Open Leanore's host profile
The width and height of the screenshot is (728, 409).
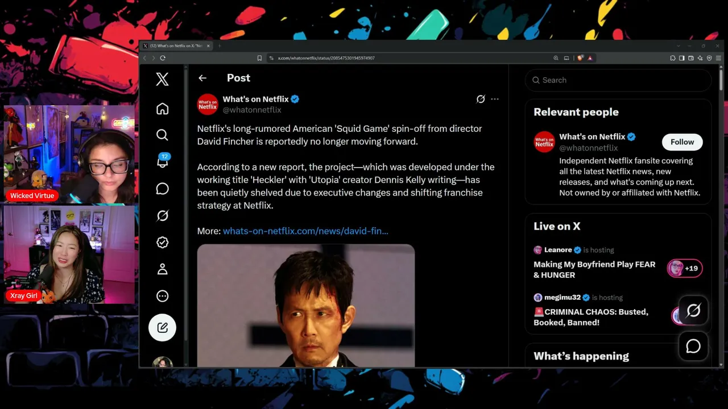point(558,250)
